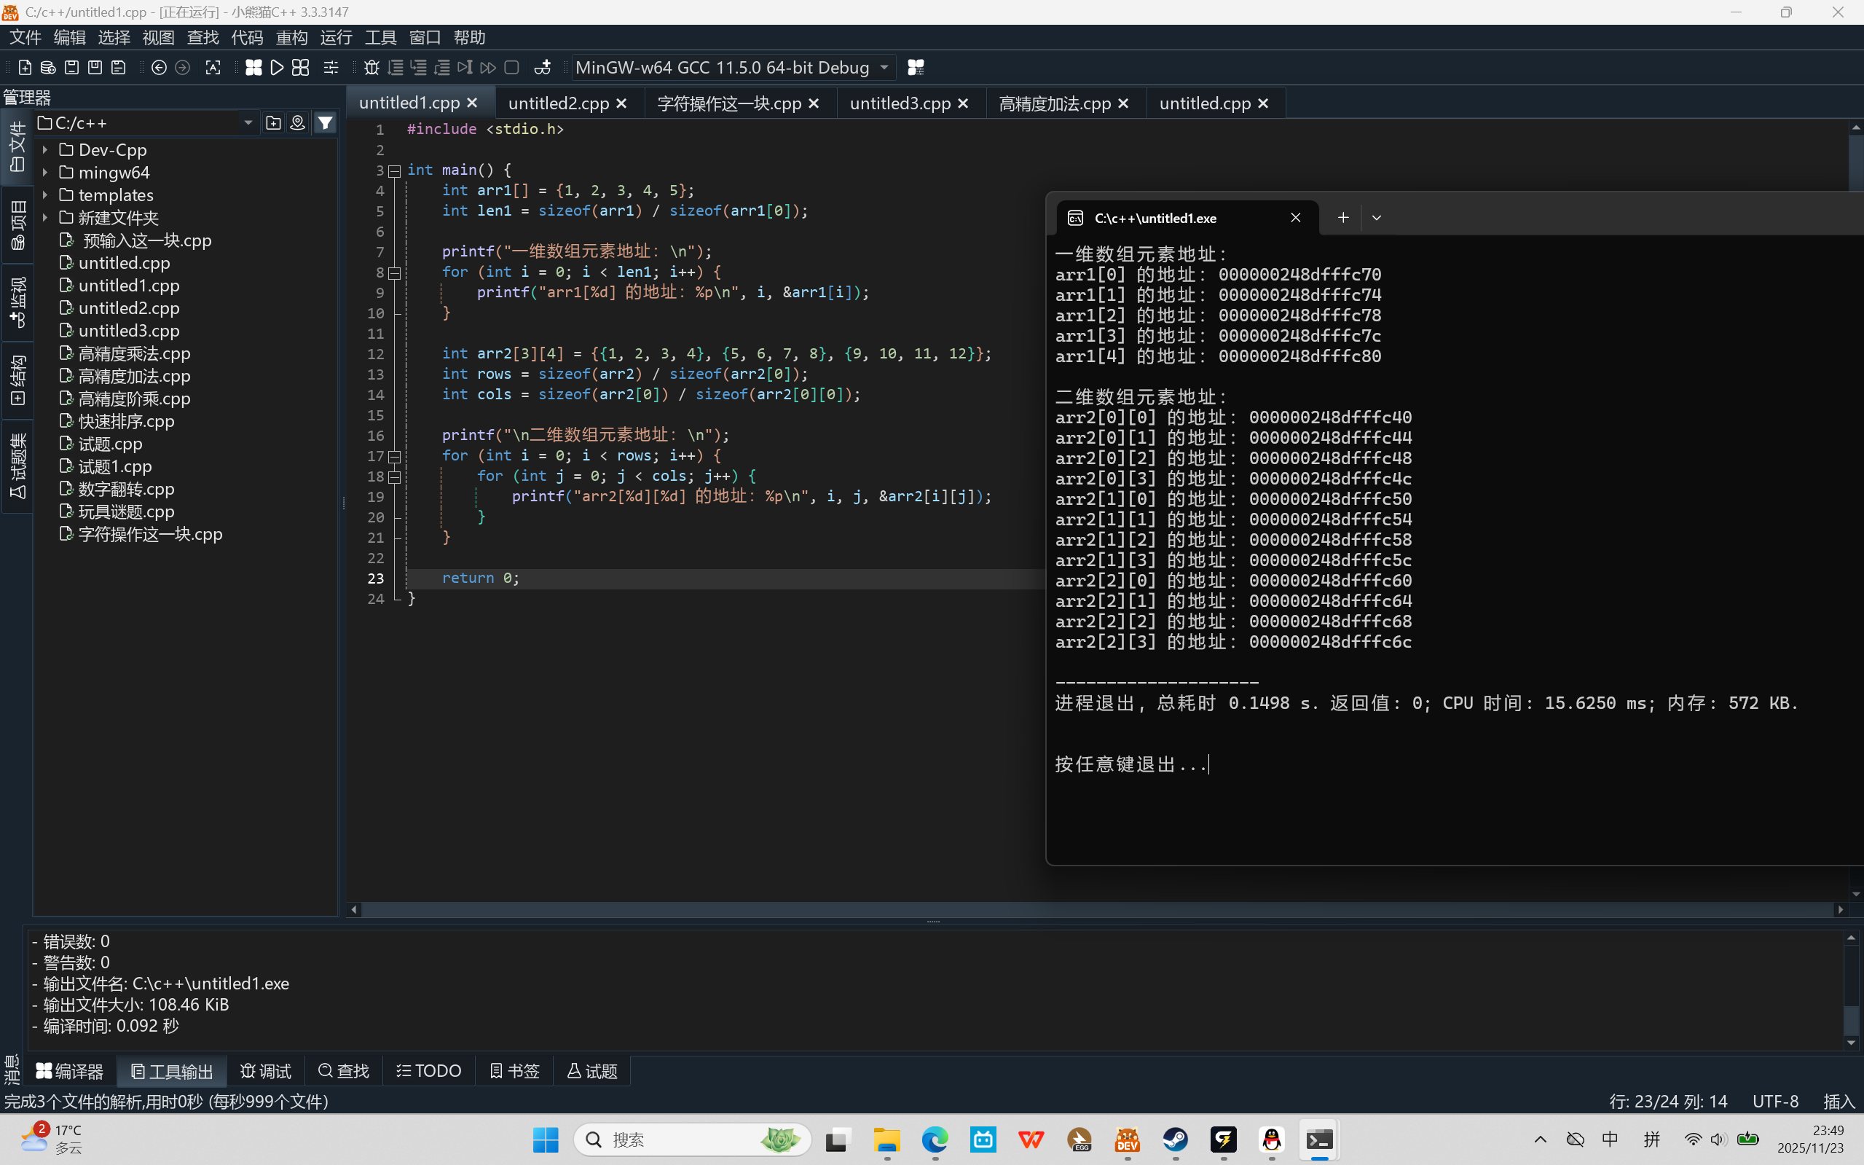The width and height of the screenshot is (1864, 1165).
Task: Open compiler options sliders icon
Action: [331, 68]
